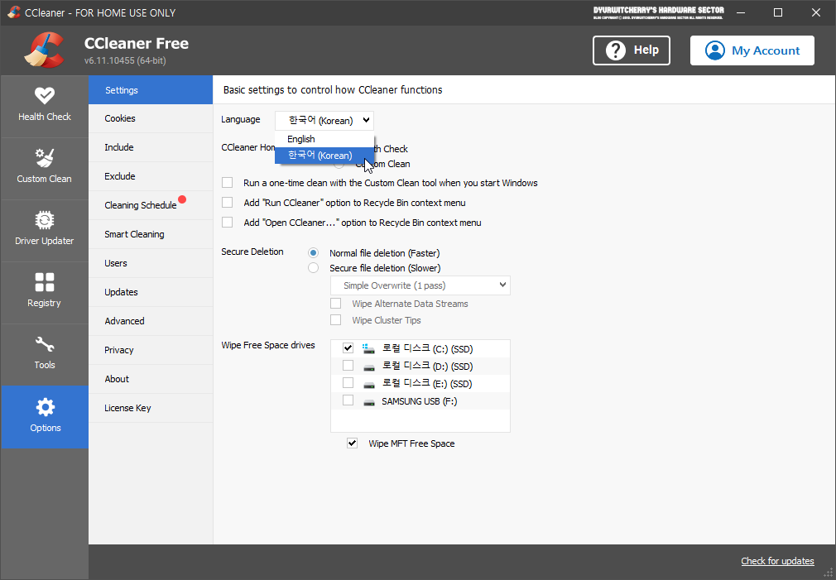
Task: Click the question mark Help icon
Action: coord(615,50)
